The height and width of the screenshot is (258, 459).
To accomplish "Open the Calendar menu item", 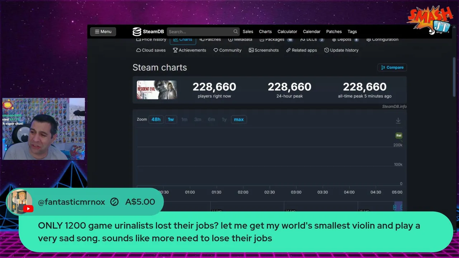I will [x=312, y=32].
